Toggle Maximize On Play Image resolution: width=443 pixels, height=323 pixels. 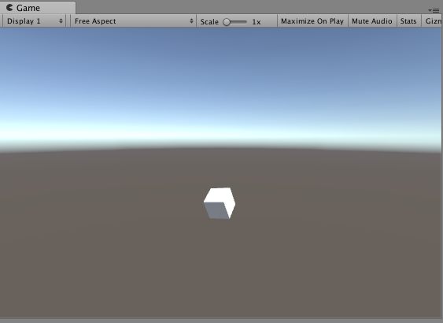click(312, 21)
